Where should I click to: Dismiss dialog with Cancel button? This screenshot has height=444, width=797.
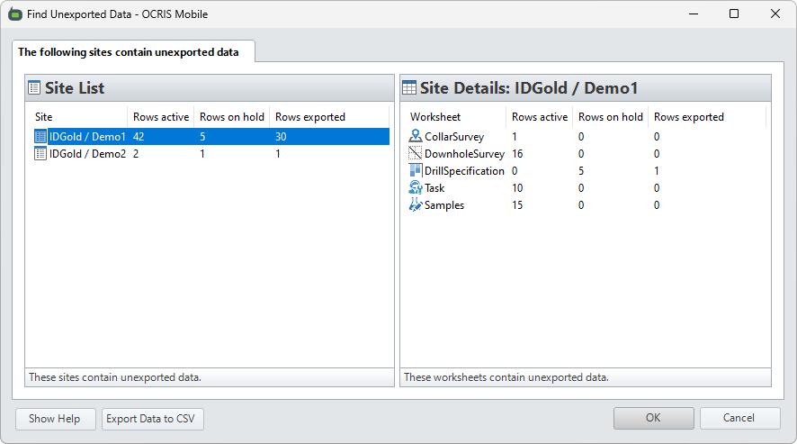click(739, 418)
